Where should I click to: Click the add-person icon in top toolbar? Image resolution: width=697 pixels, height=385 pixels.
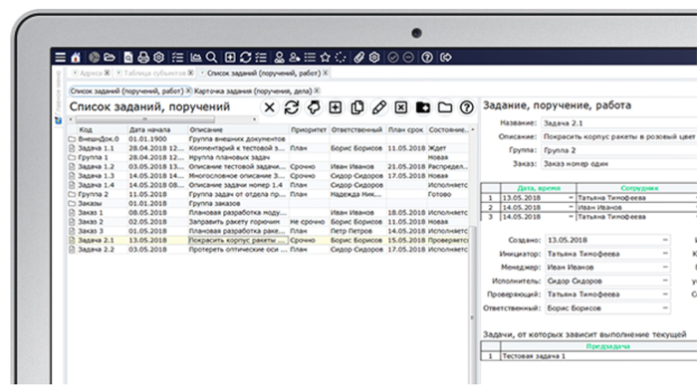click(x=295, y=58)
